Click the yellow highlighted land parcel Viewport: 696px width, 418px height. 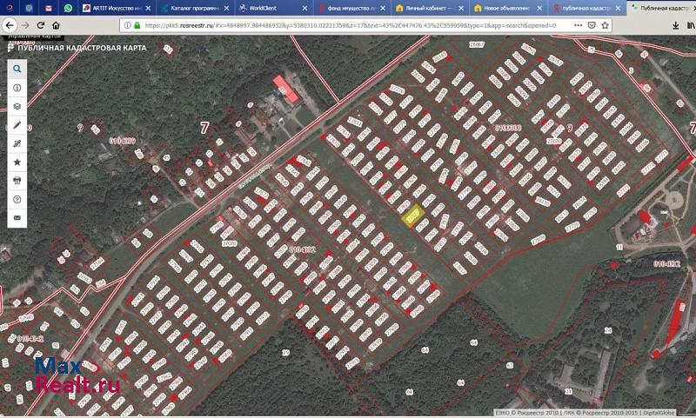pyautogui.click(x=413, y=213)
